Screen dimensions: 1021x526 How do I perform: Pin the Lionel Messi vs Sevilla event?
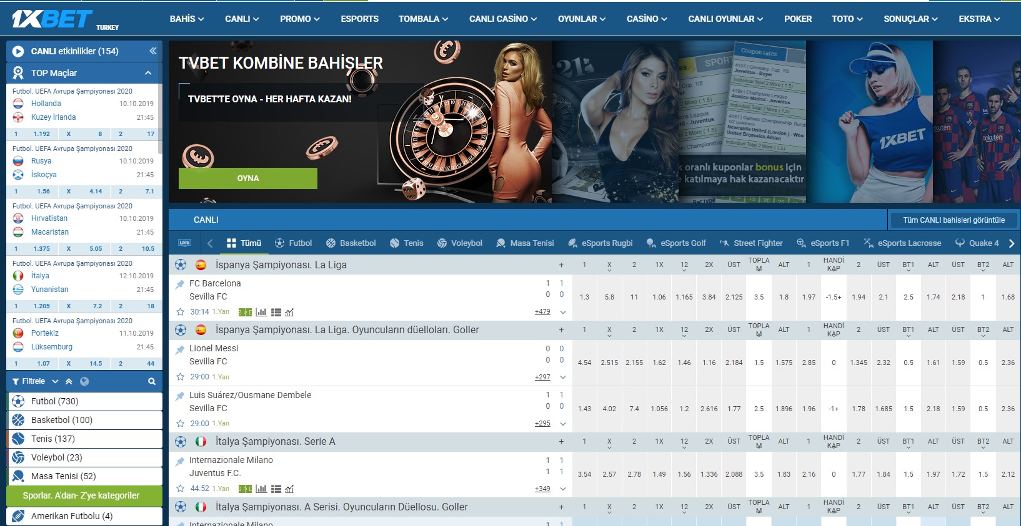point(180,349)
